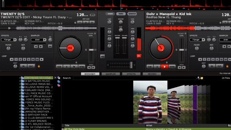Screen dimensions: 231x130
Task: Click the left deck BPM button
Action: 92,15
